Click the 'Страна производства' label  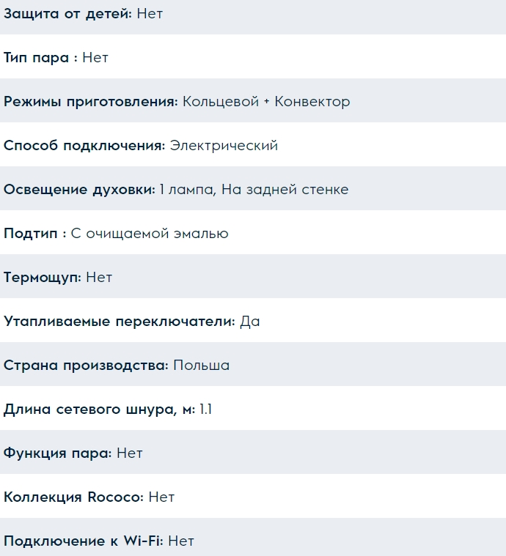pos(86,366)
